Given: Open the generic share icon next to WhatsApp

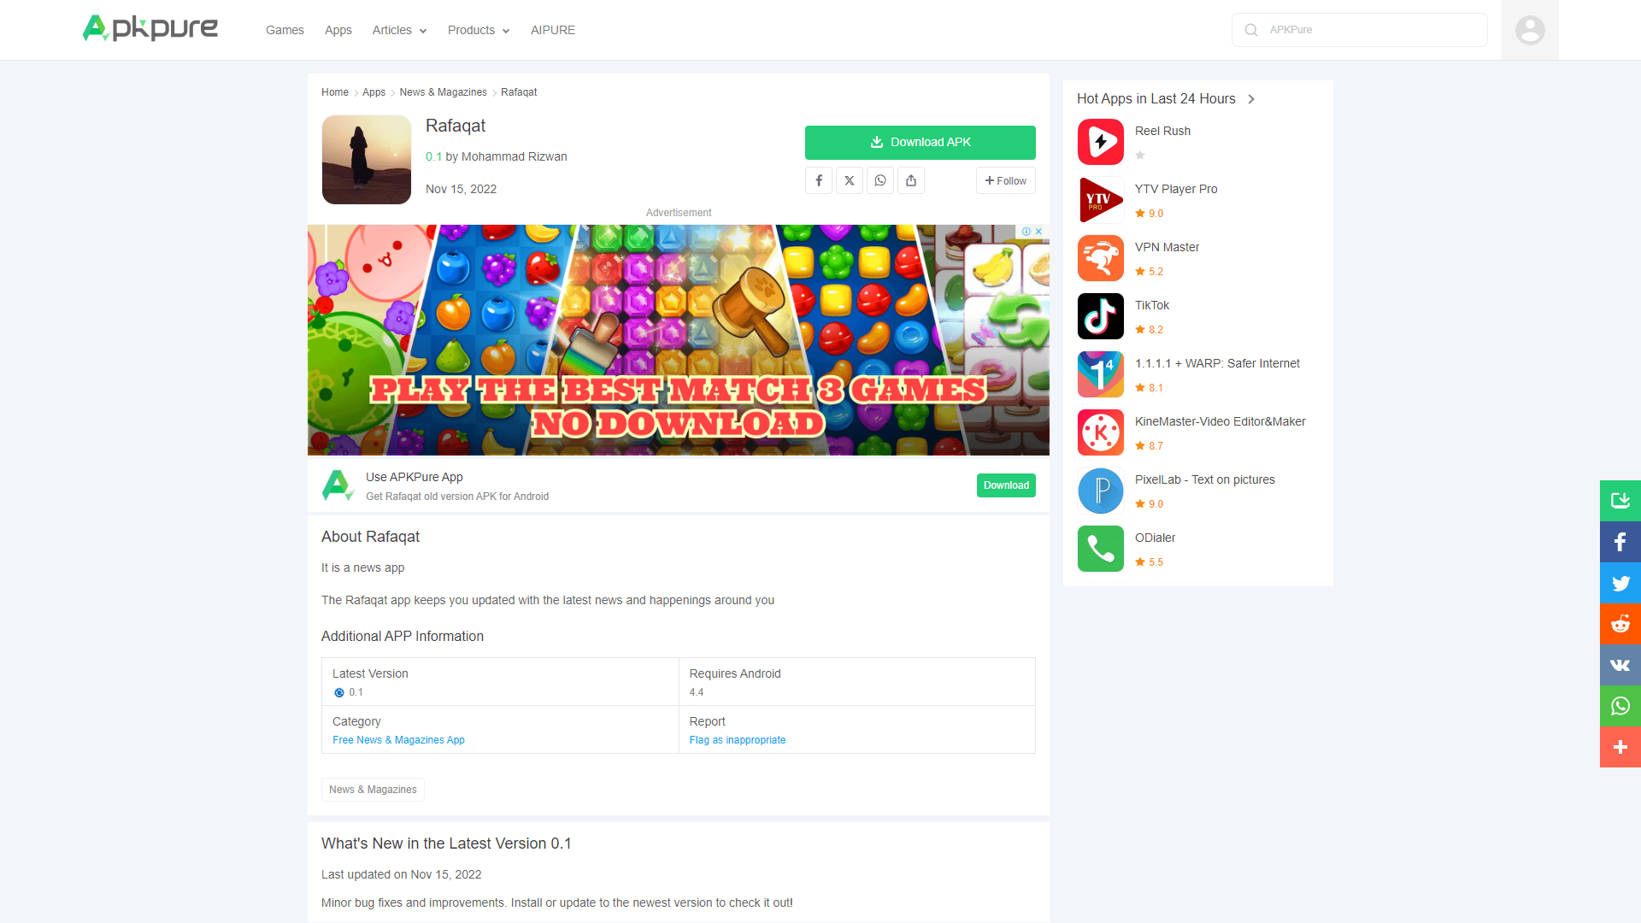Looking at the screenshot, I should pyautogui.click(x=911, y=180).
